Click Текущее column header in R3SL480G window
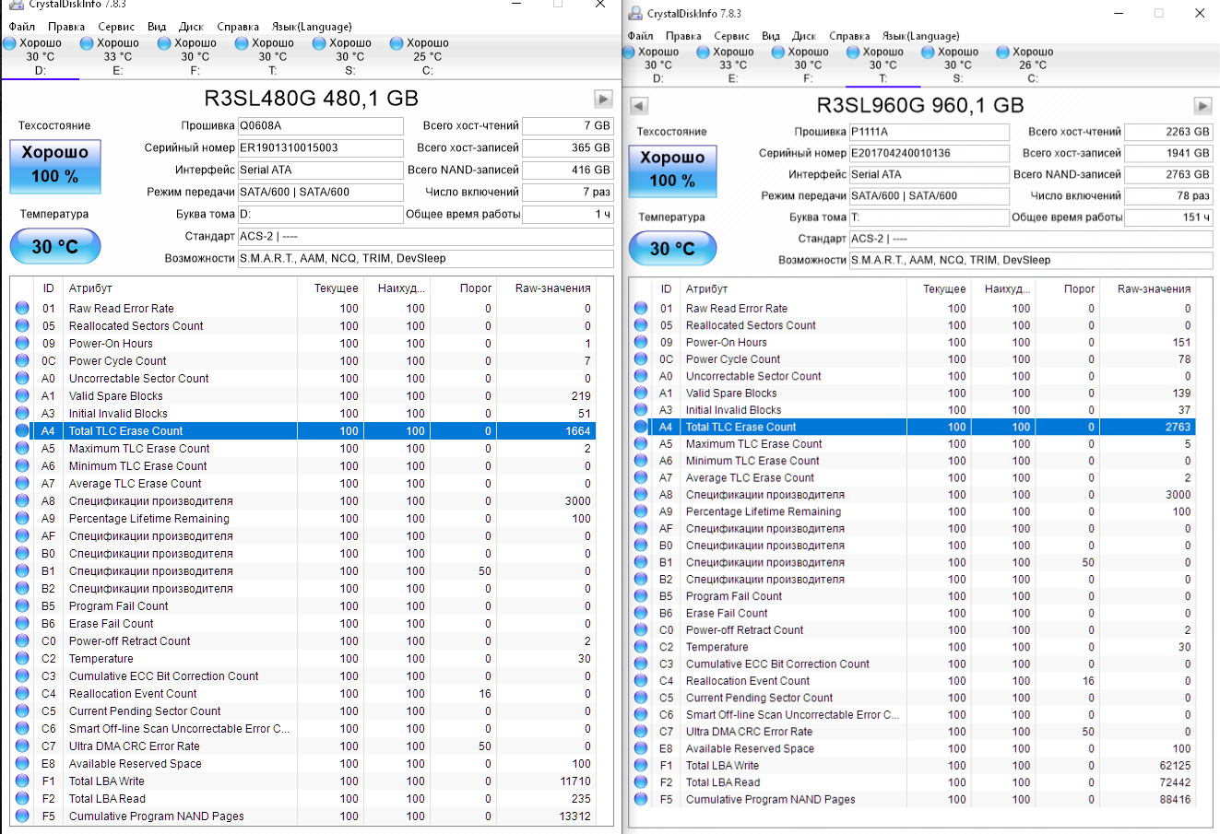The height and width of the screenshot is (834, 1220). [330, 288]
